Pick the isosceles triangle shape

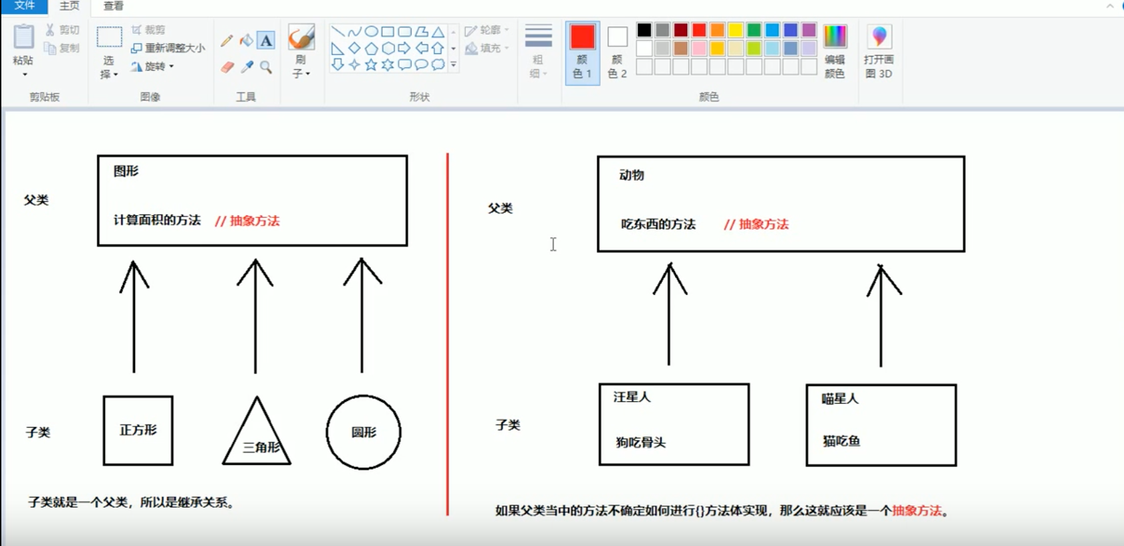438,31
